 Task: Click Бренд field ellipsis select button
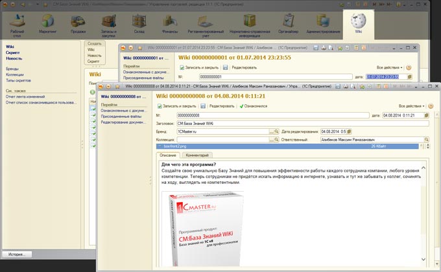coord(271,131)
